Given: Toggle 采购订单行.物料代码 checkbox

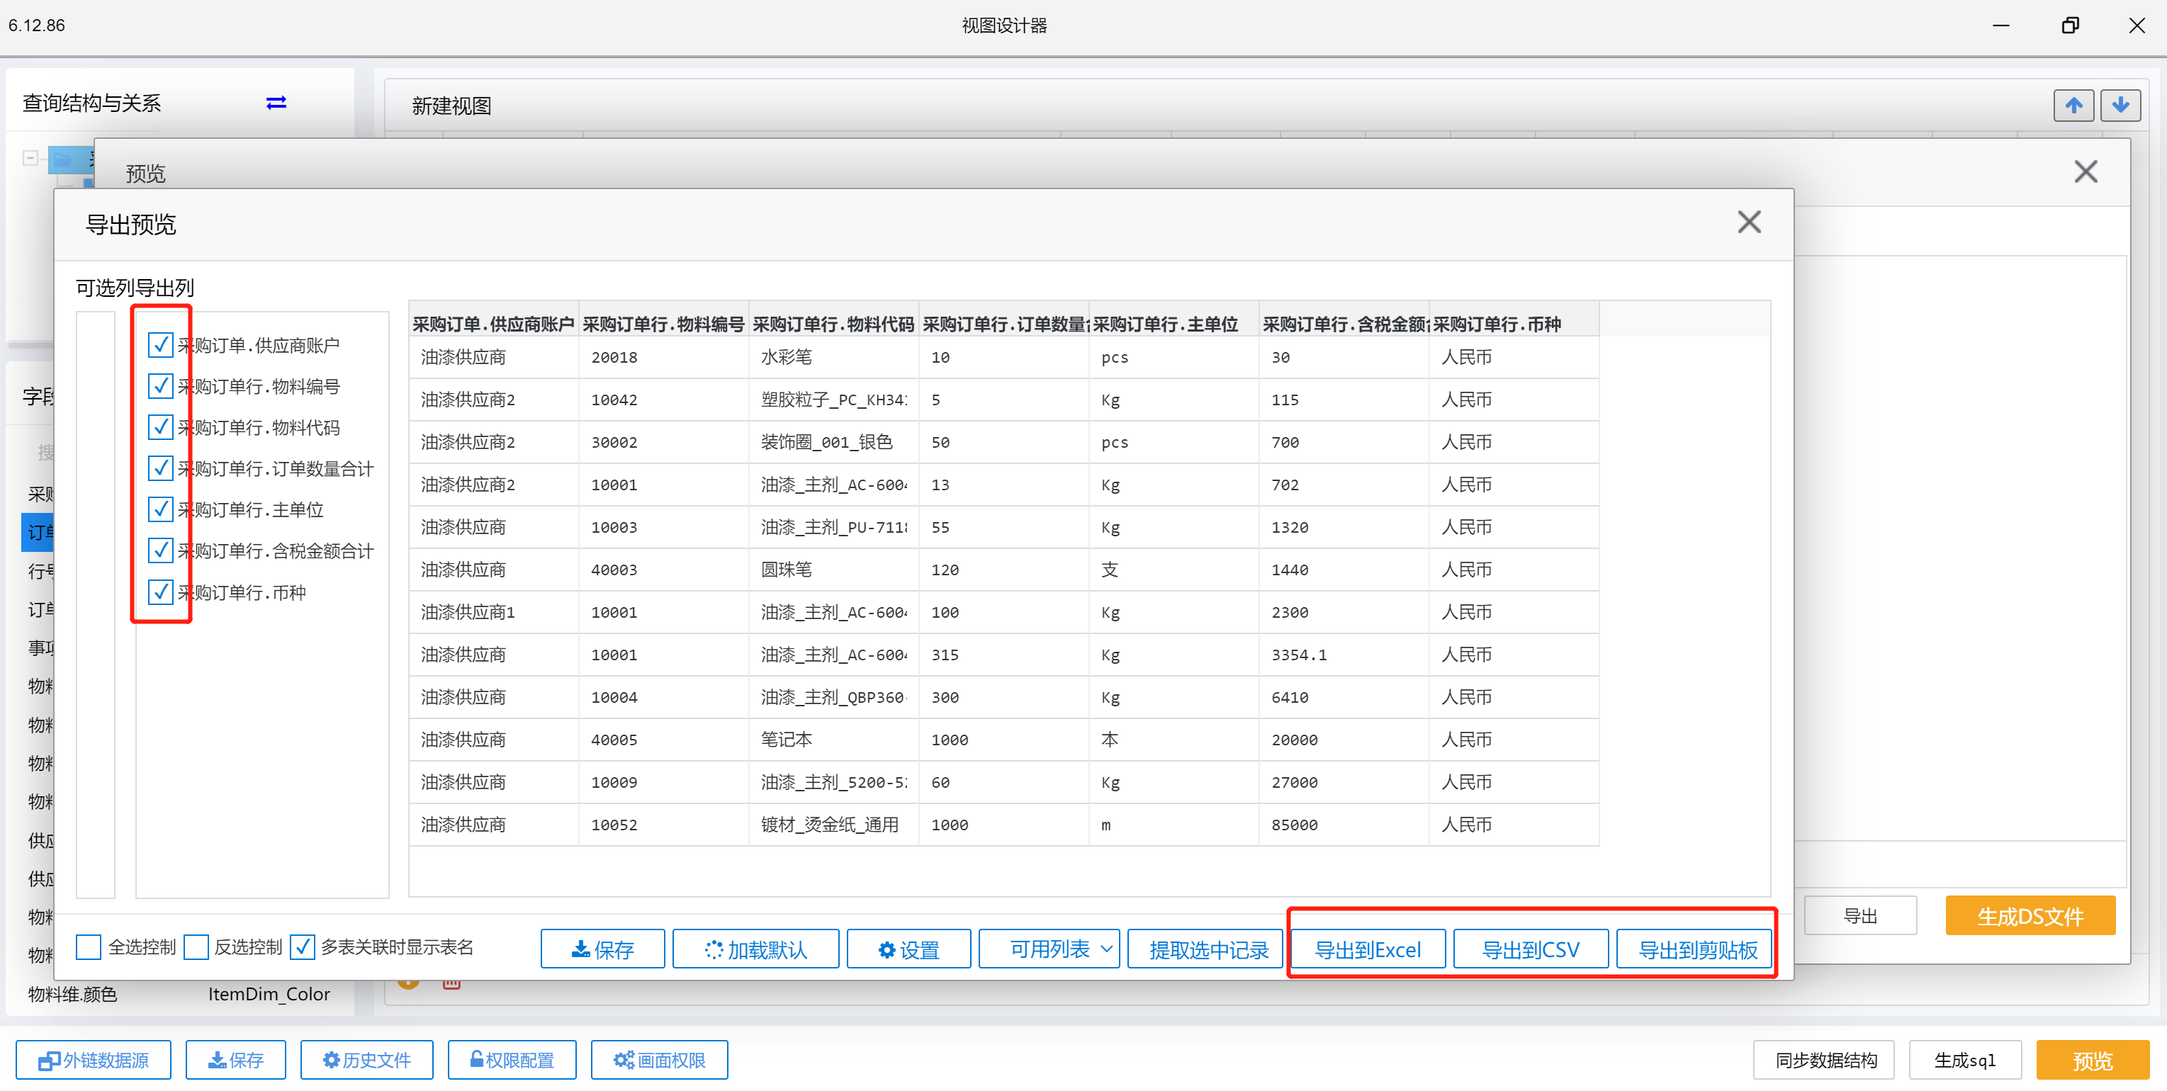Looking at the screenshot, I should coord(160,427).
